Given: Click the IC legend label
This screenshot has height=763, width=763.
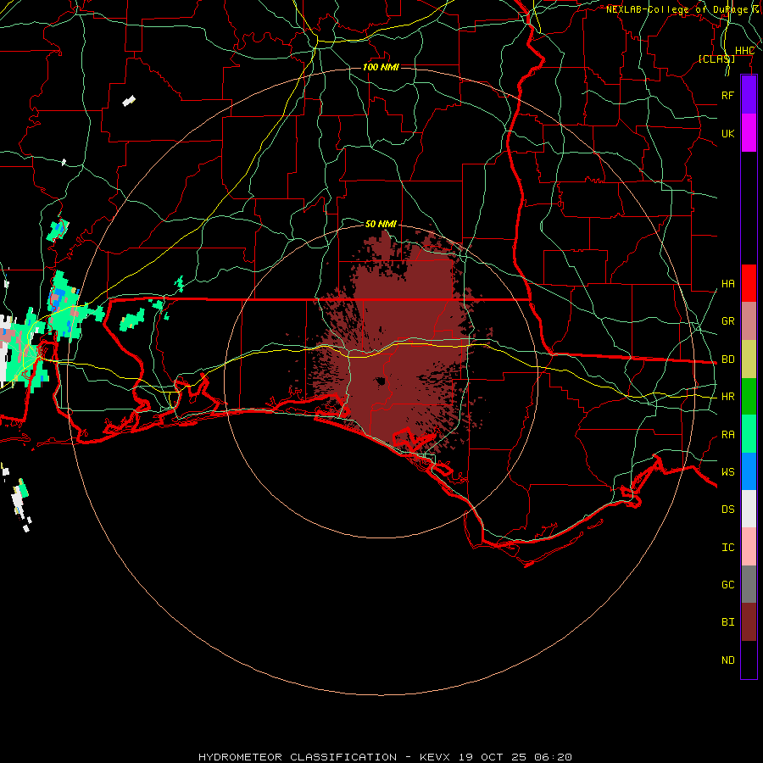Looking at the screenshot, I should pyautogui.click(x=727, y=548).
